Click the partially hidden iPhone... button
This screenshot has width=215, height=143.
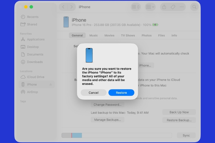coord(146,65)
